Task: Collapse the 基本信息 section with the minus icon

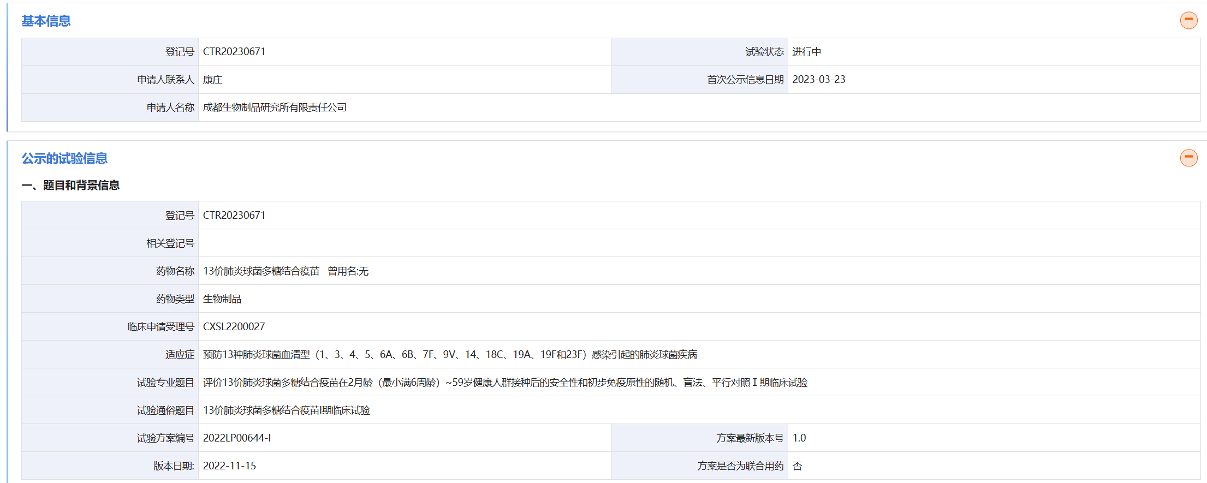Action: click(1188, 20)
